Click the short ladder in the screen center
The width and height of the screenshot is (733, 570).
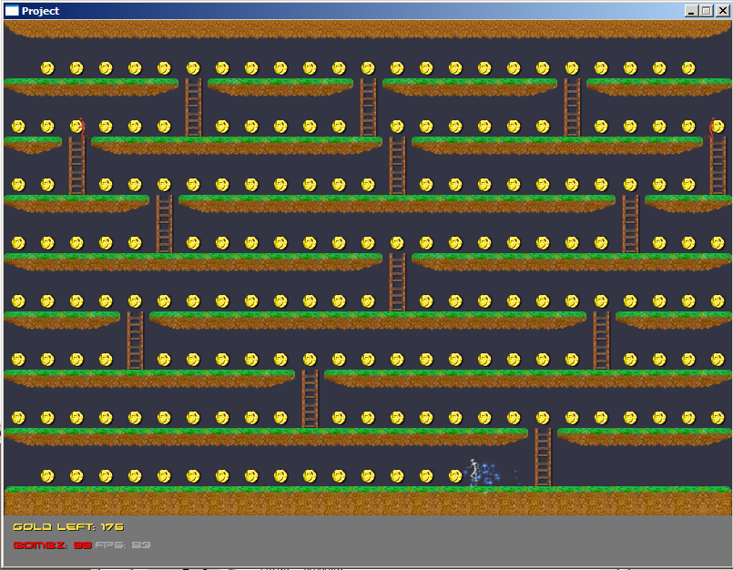tap(396, 282)
